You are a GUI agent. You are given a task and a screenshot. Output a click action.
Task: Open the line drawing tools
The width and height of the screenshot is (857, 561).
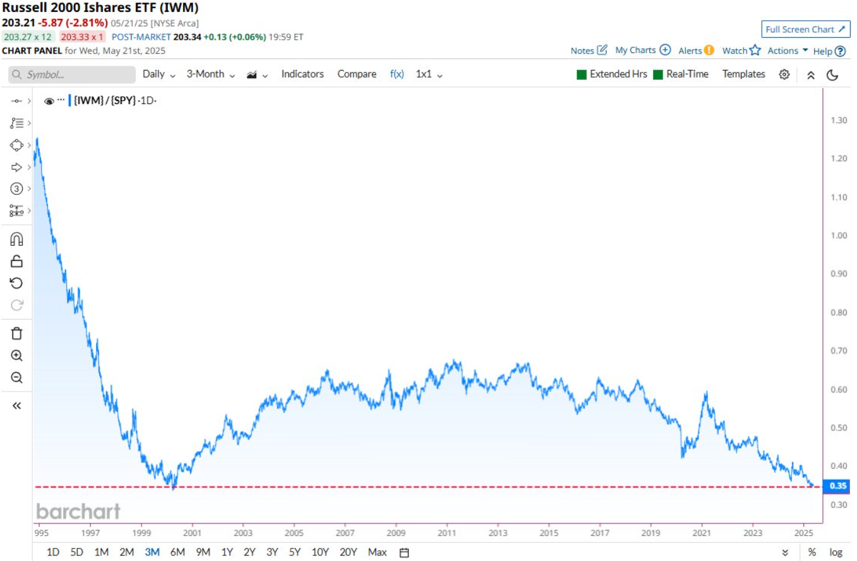tap(16, 101)
